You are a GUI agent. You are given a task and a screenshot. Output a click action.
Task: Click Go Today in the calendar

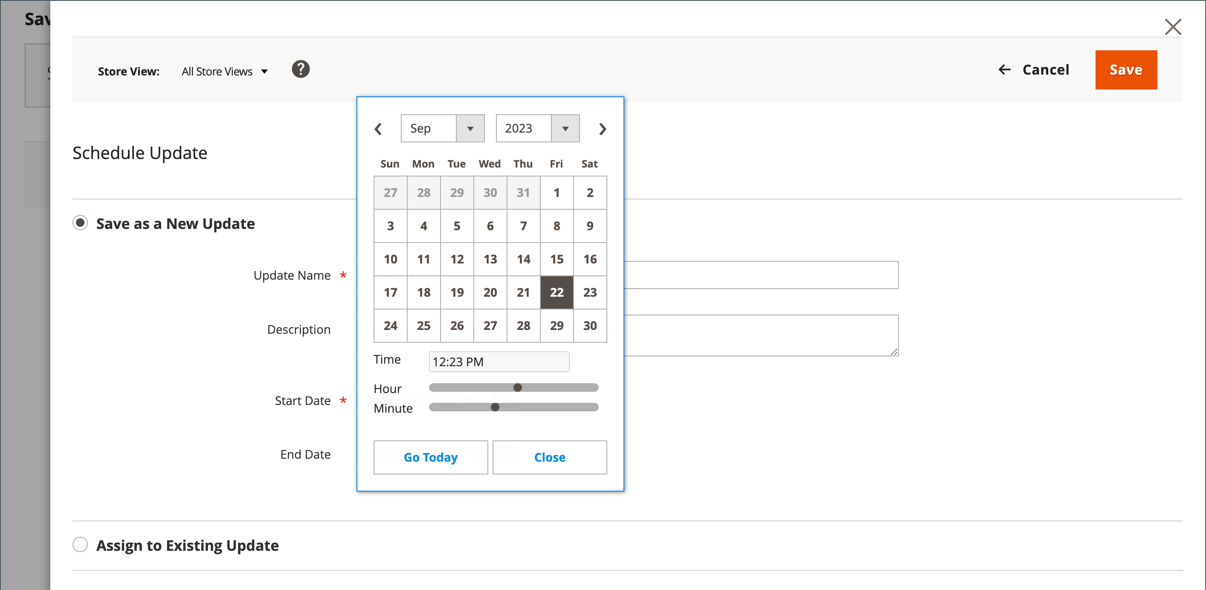[x=430, y=457]
